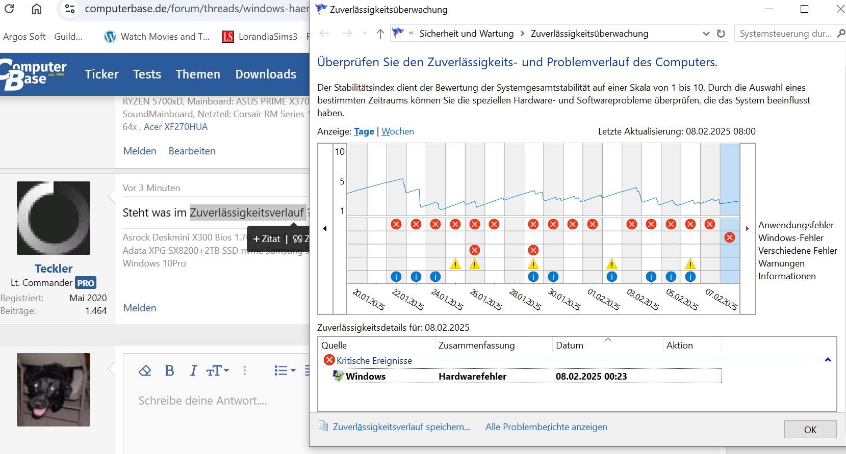
Task: Go forward in Zuverlässigkeitsüberwachung window
Action: click(x=347, y=34)
